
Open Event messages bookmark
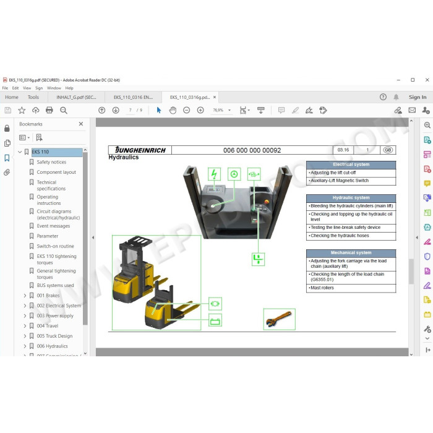(x=53, y=226)
